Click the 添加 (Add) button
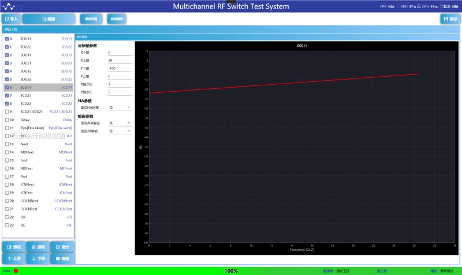This screenshot has height=275, width=462. (13, 247)
